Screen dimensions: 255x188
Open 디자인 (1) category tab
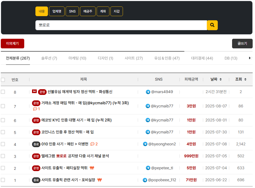tap(105, 58)
